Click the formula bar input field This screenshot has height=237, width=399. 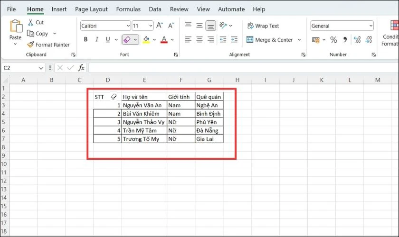click(x=244, y=68)
